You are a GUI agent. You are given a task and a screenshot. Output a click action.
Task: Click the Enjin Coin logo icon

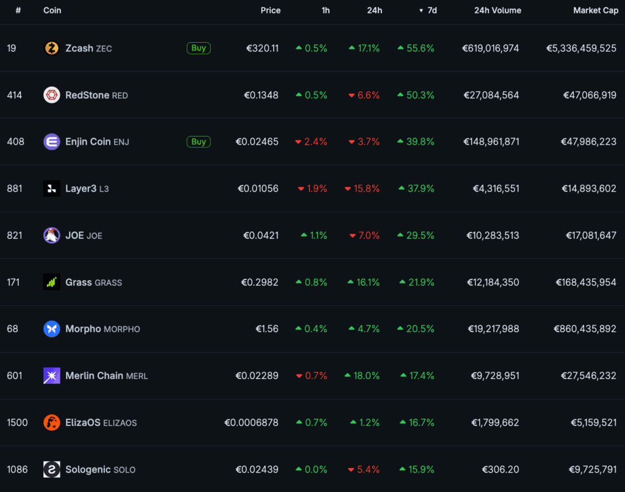click(x=52, y=142)
